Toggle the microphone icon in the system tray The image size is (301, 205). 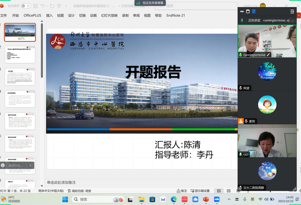(x=245, y=199)
